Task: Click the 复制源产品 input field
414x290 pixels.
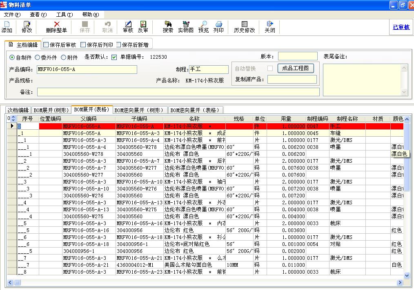Action: coord(292,80)
